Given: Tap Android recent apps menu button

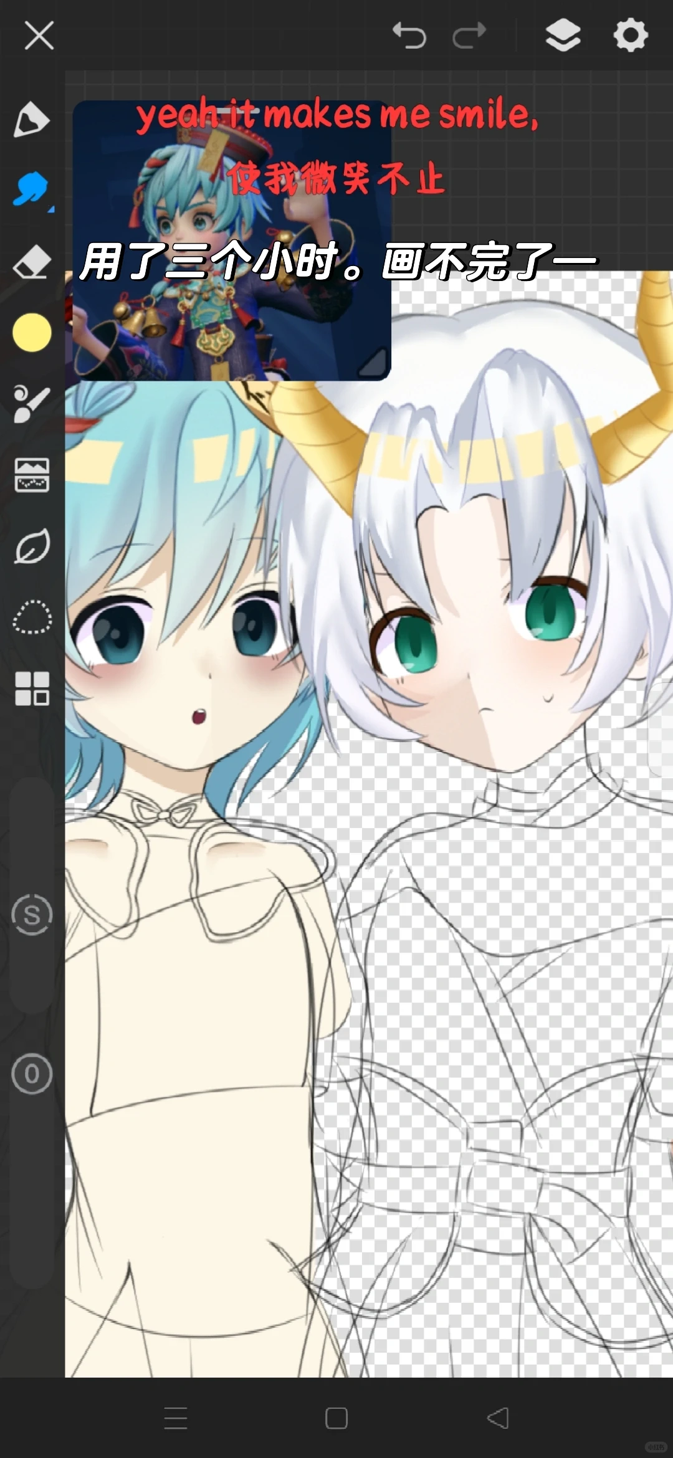Looking at the screenshot, I should tap(176, 1418).
